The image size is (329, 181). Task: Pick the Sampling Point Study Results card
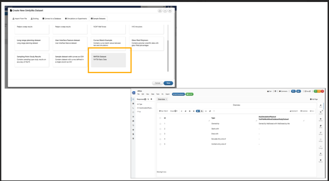[32, 60]
